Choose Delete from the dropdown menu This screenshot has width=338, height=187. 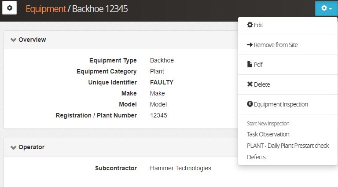tap(262, 84)
